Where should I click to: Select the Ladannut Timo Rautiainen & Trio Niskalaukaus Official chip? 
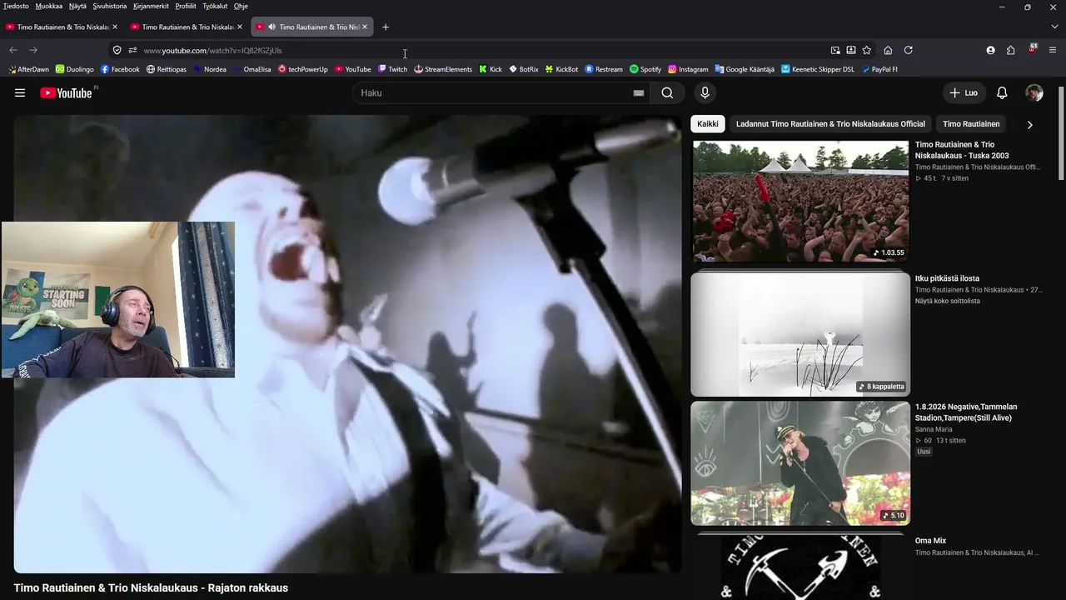pos(830,124)
